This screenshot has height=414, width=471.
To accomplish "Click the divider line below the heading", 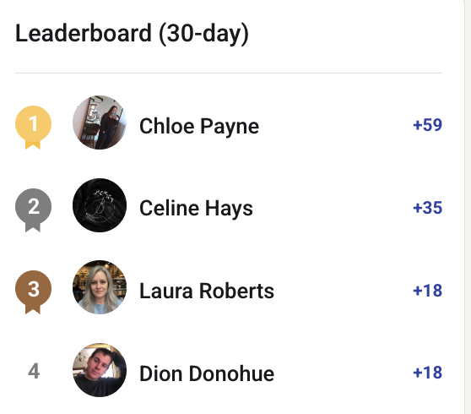I will (x=229, y=73).
